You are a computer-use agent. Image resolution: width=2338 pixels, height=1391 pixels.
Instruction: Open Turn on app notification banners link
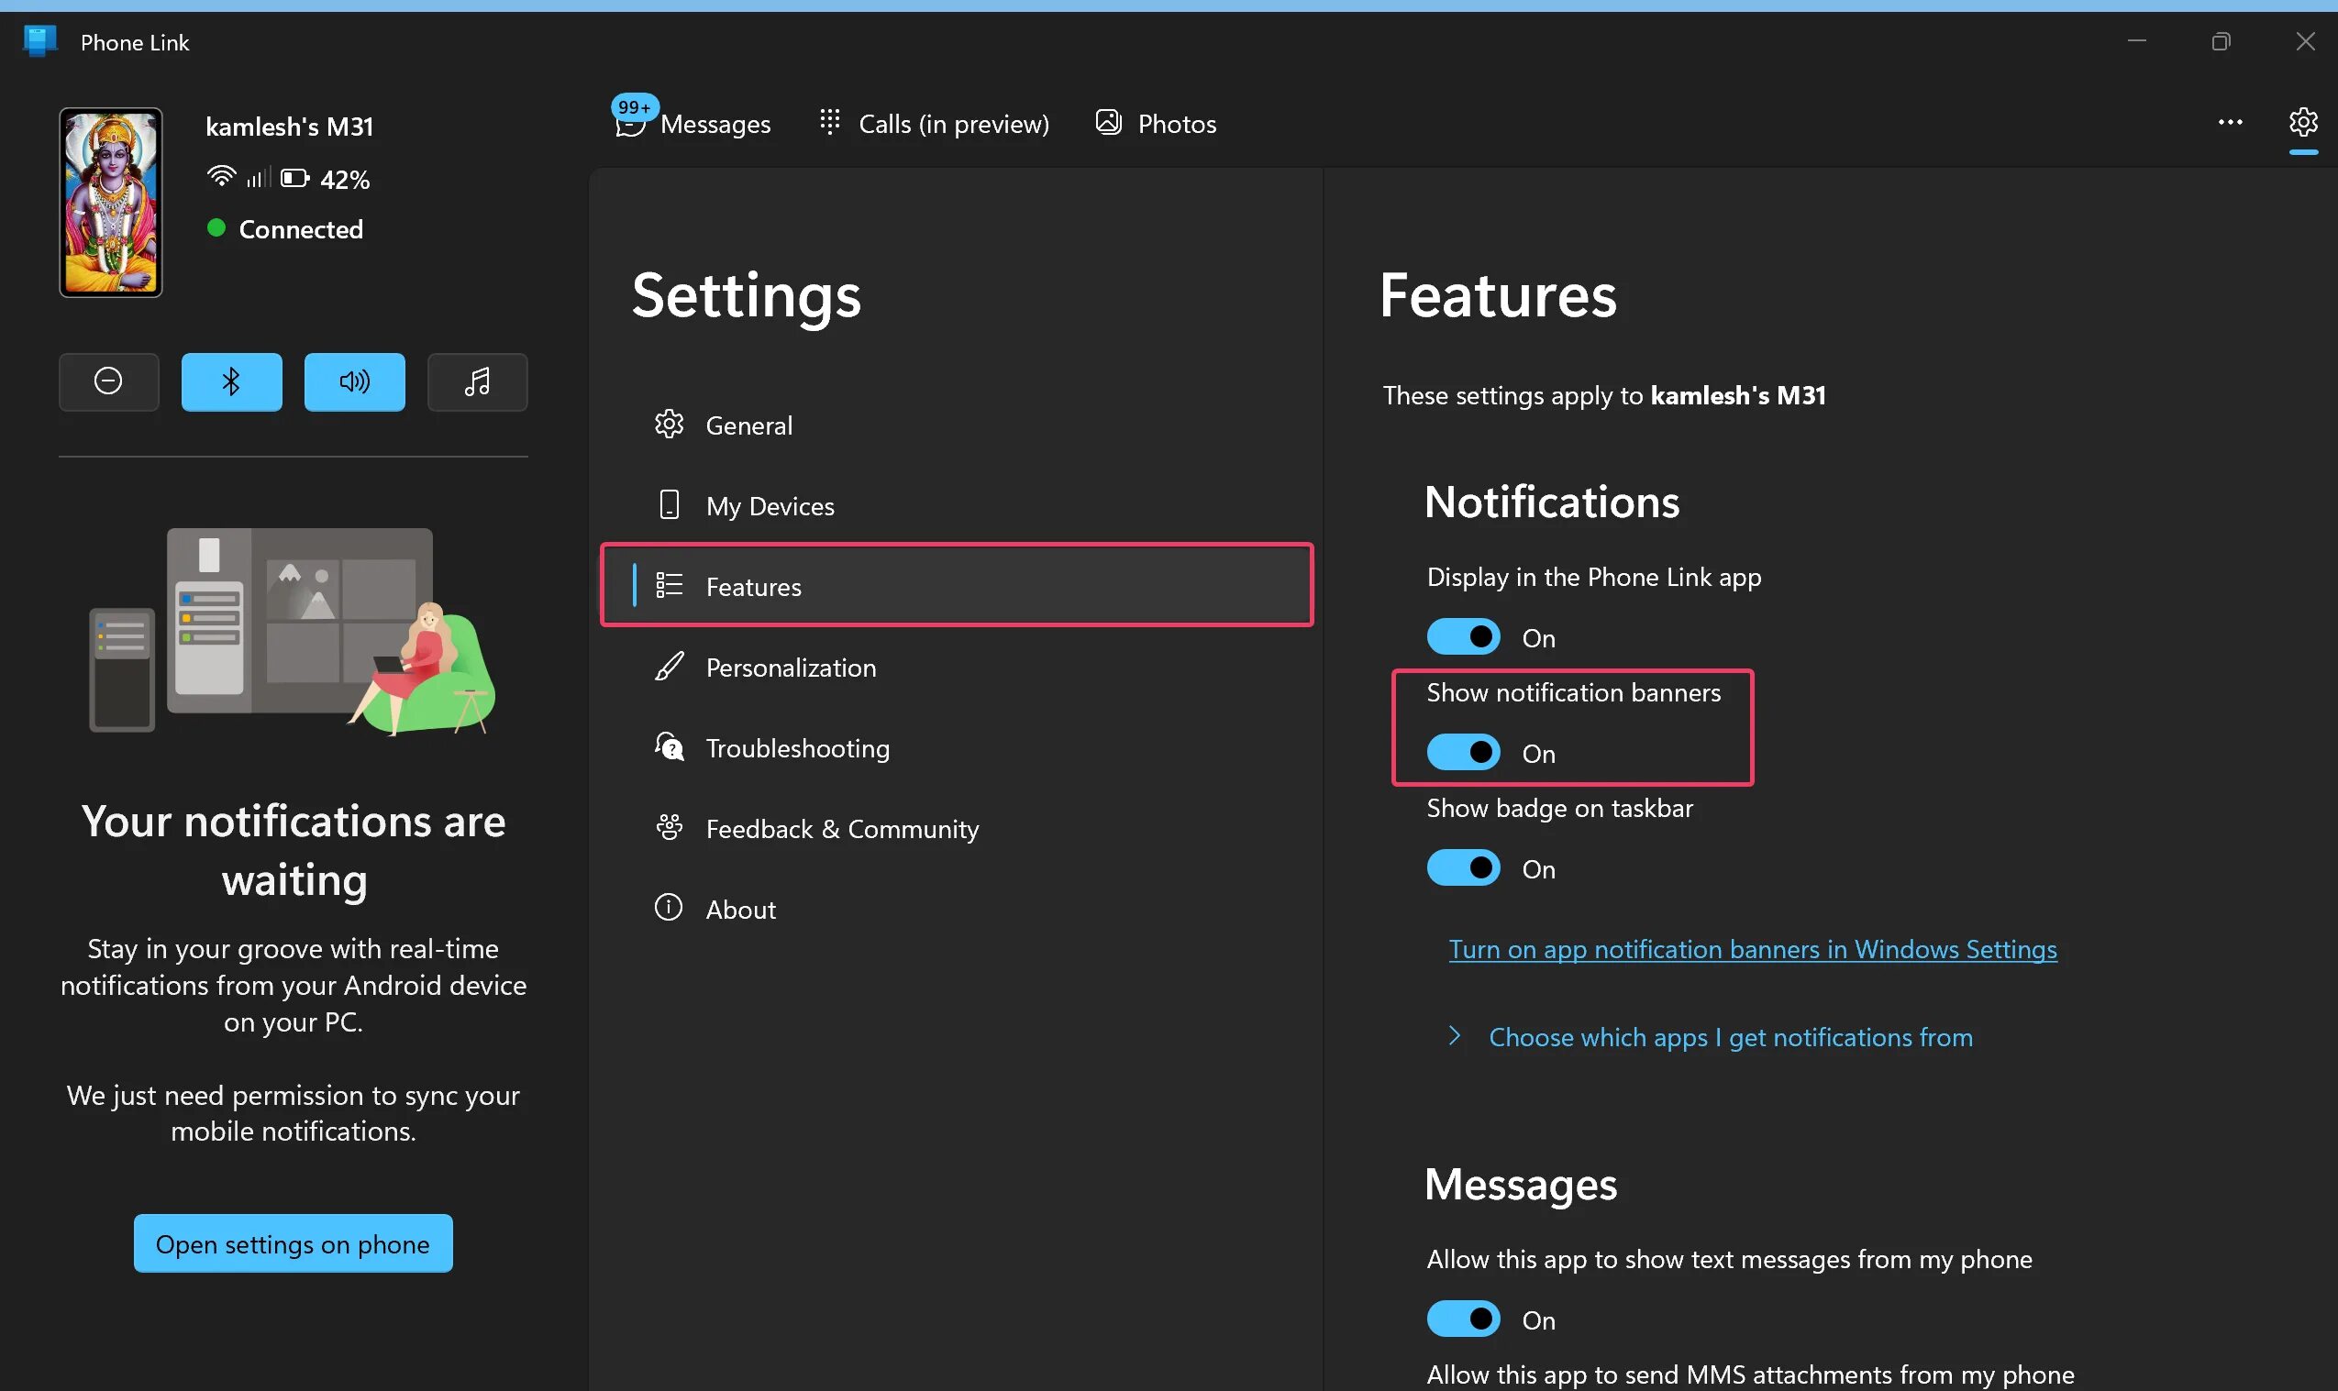(x=1752, y=950)
